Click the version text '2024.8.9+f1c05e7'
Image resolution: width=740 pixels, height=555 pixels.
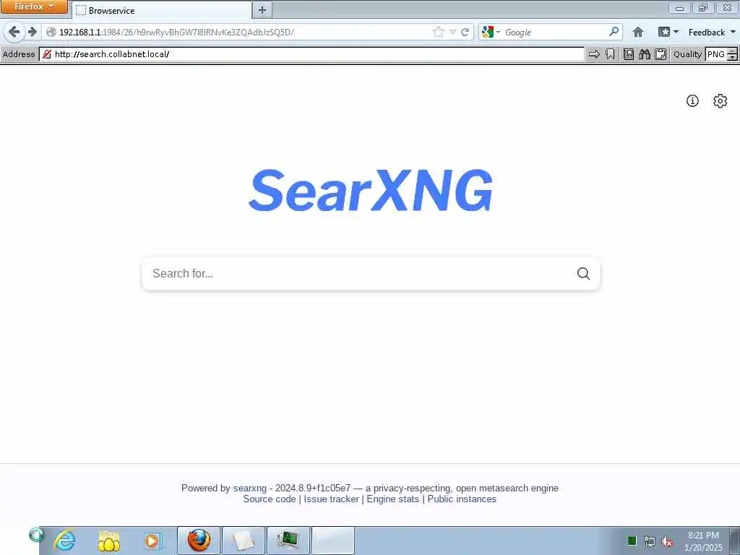[x=313, y=488]
